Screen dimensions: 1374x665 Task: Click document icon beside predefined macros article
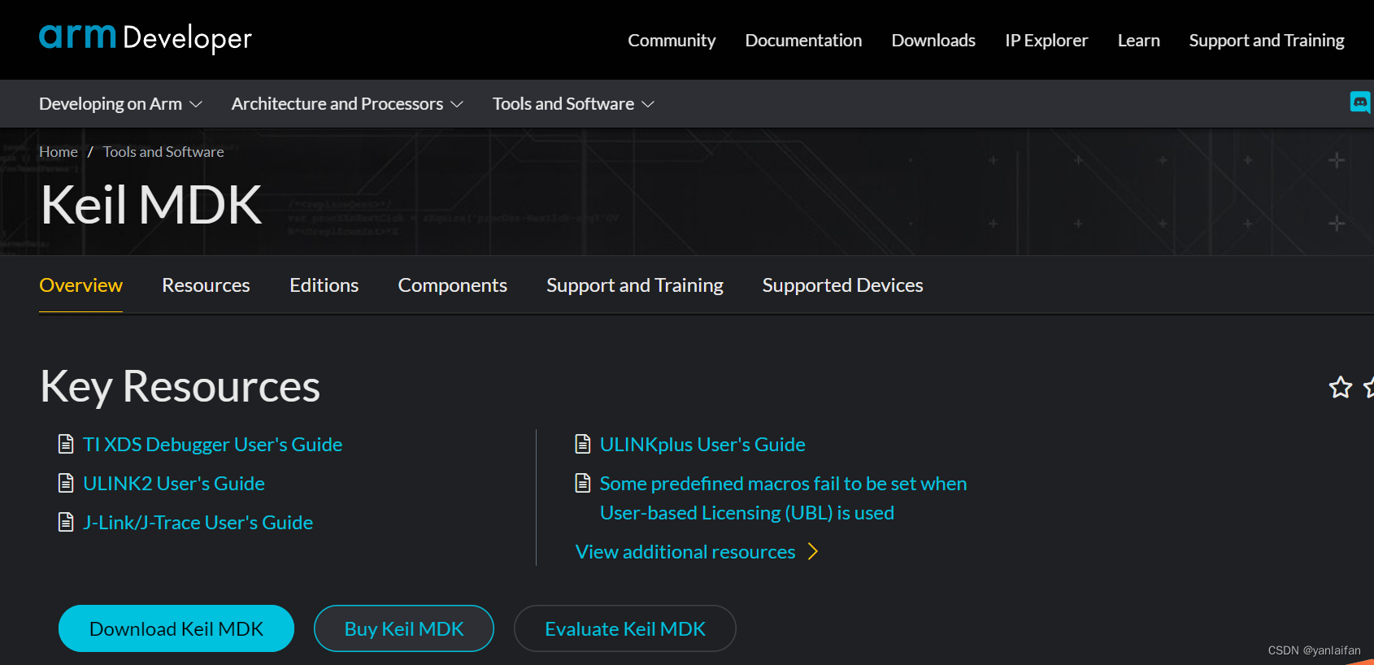click(x=582, y=483)
